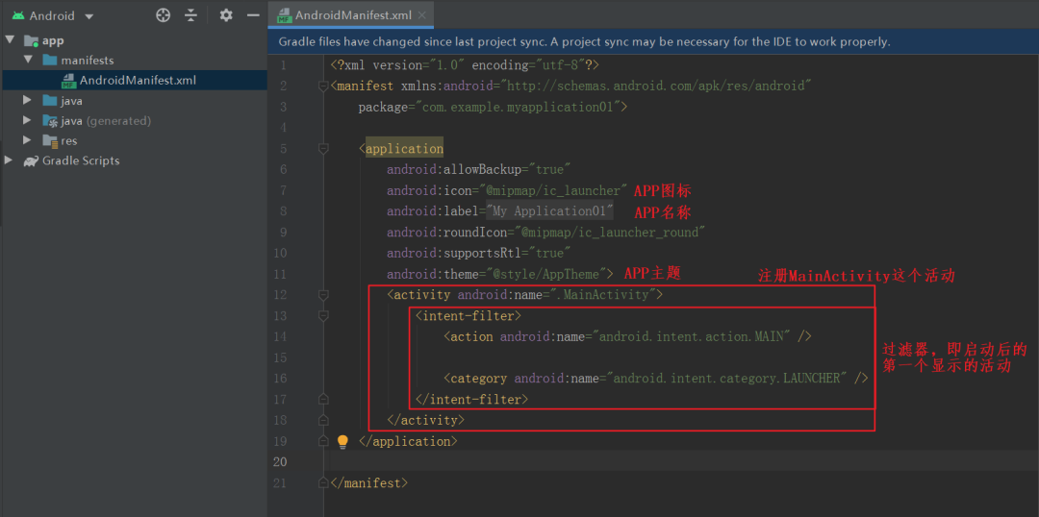Open project panel settings gear
This screenshot has height=517, width=1039.
pyautogui.click(x=226, y=15)
